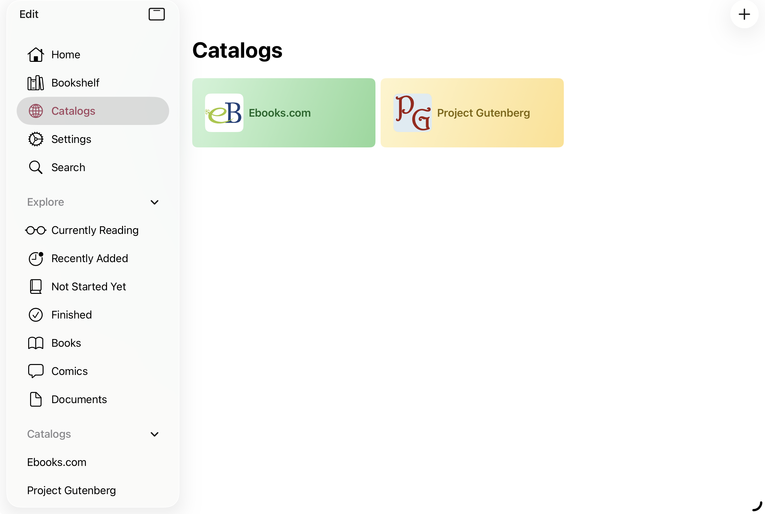The height and width of the screenshot is (514, 765).
Task: Select the Catalogs menu item
Action: (x=93, y=111)
